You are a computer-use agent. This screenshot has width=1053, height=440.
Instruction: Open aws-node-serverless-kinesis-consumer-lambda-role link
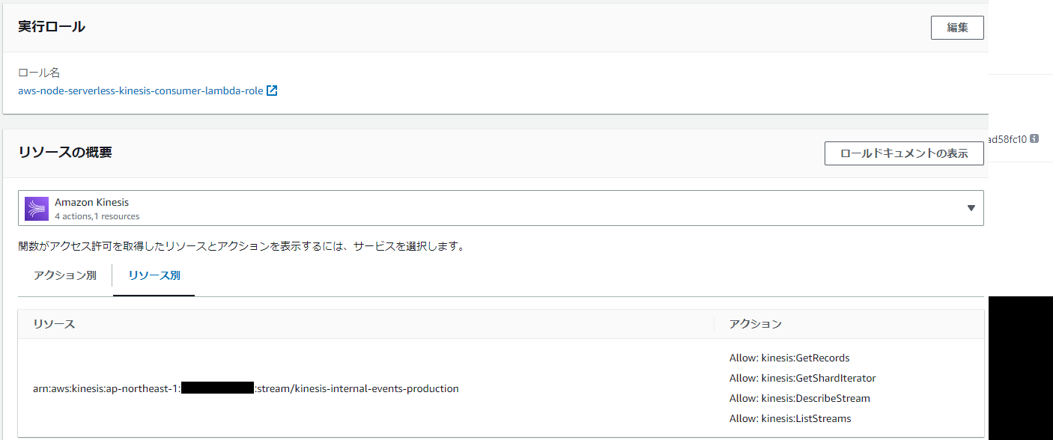click(x=141, y=91)
